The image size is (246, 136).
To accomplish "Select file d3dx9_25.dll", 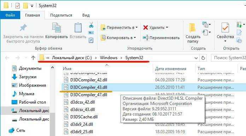I will 82,132.
